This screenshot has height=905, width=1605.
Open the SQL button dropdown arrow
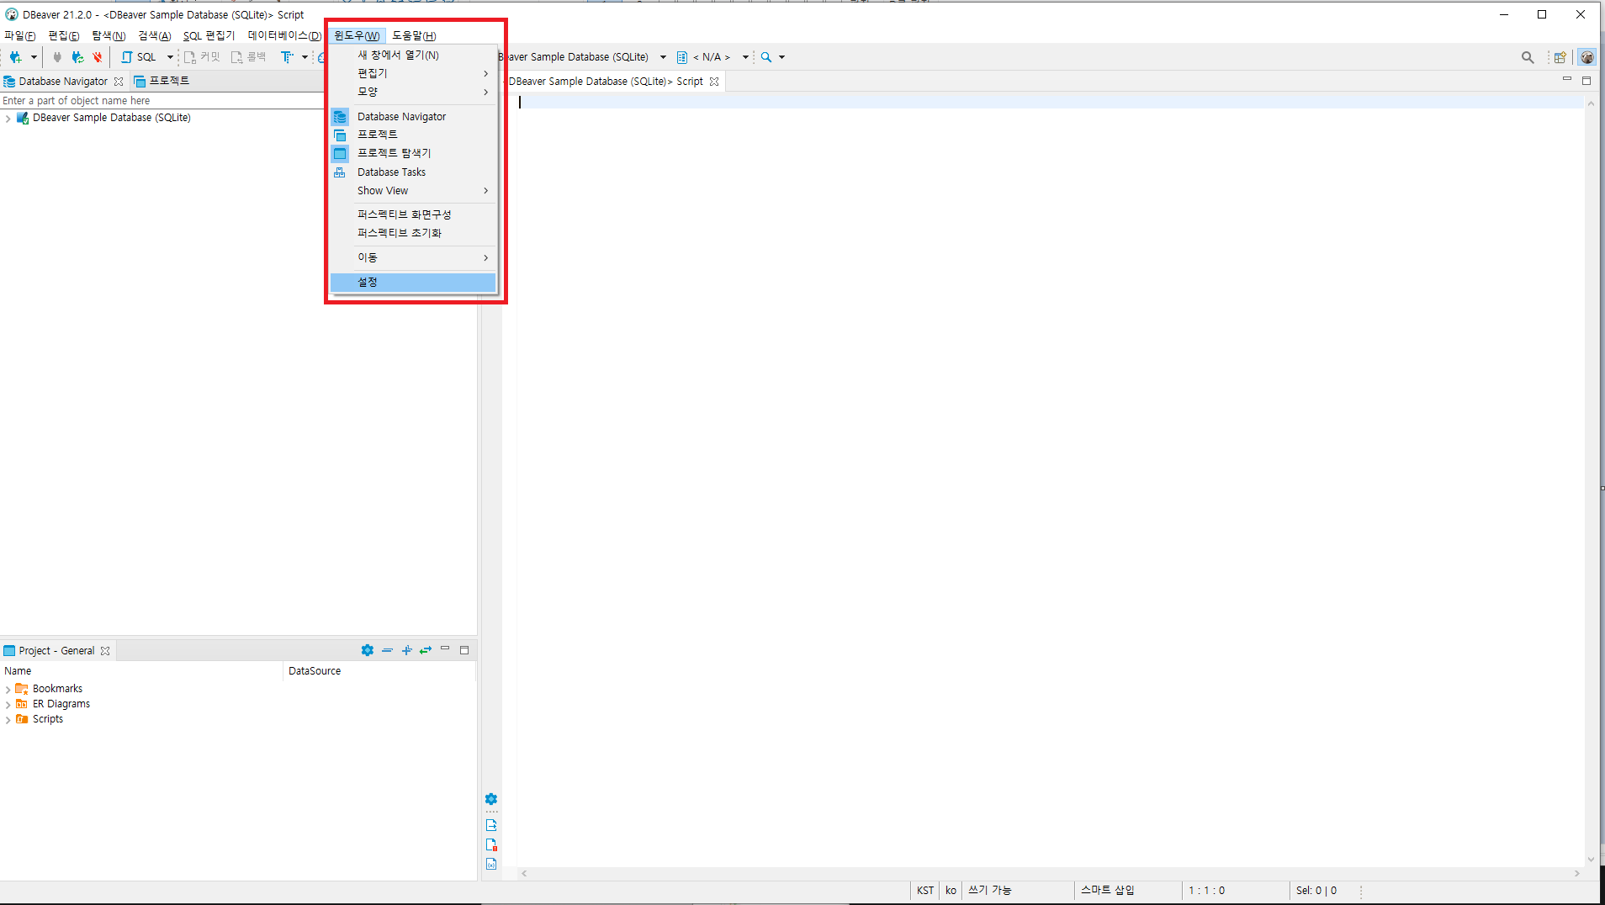tap(170, 57)
